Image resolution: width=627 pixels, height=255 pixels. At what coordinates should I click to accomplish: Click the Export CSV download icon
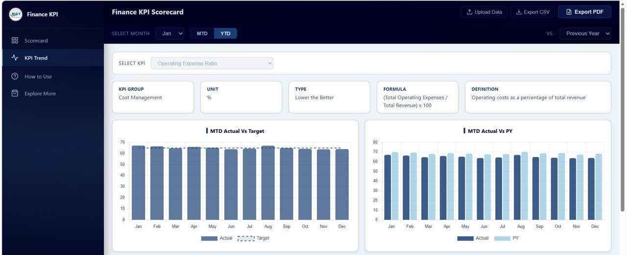coord(519,12)
